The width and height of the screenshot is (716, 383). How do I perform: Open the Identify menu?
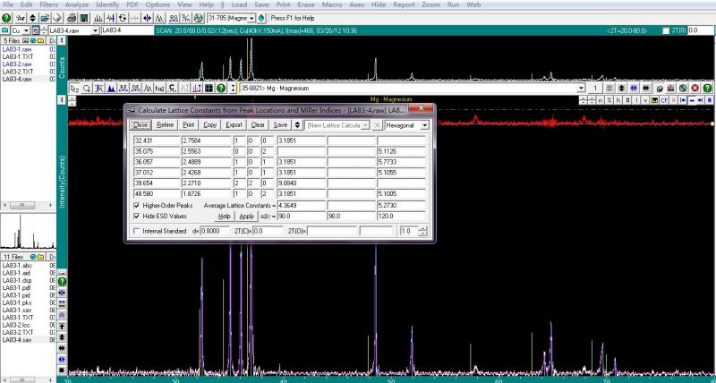107,4
